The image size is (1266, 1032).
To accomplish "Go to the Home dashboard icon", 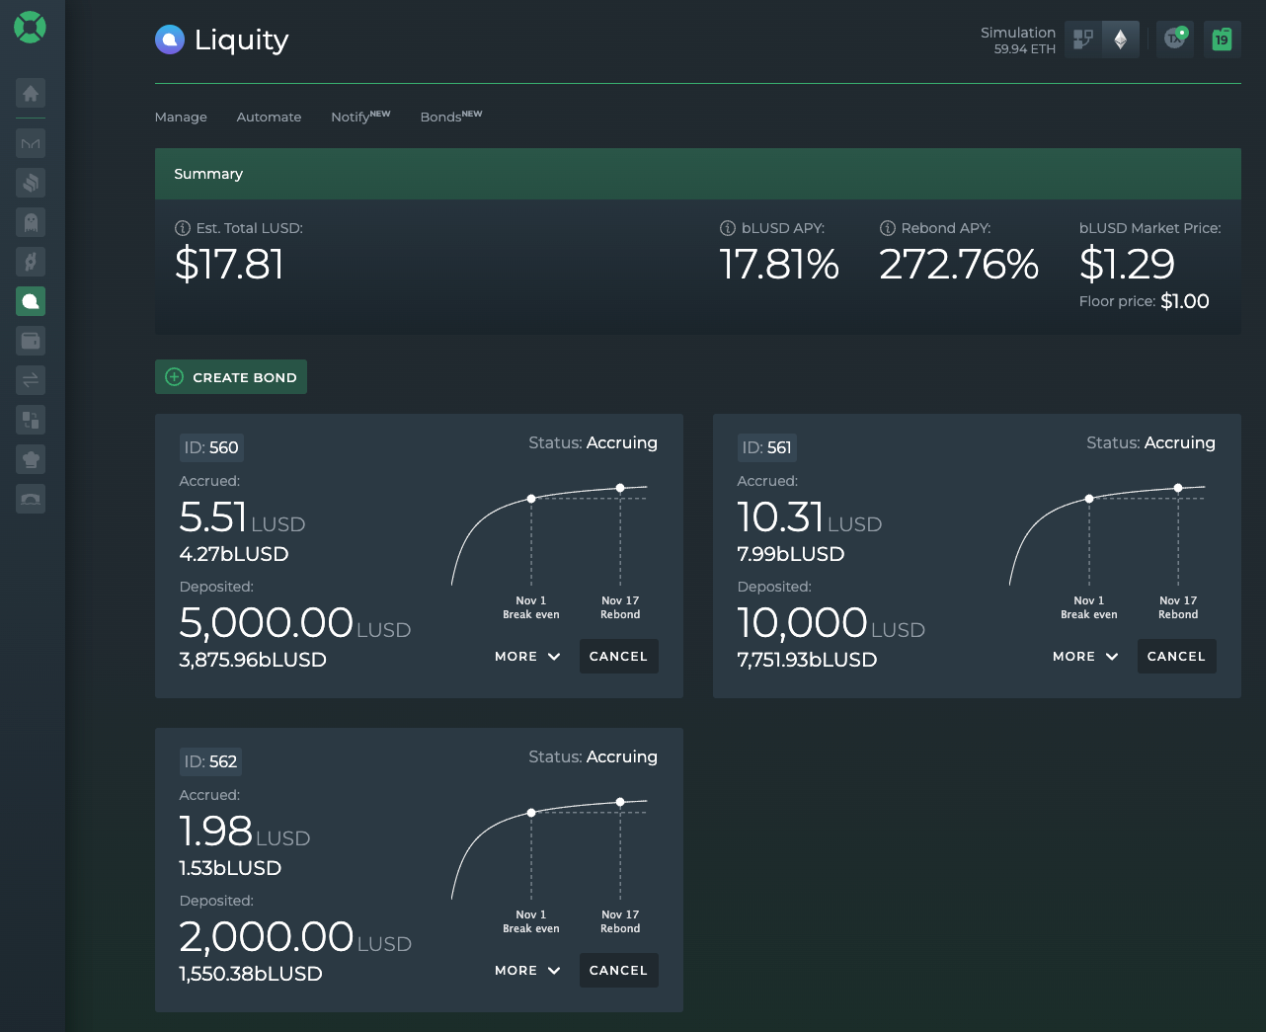I will (31, 94).
